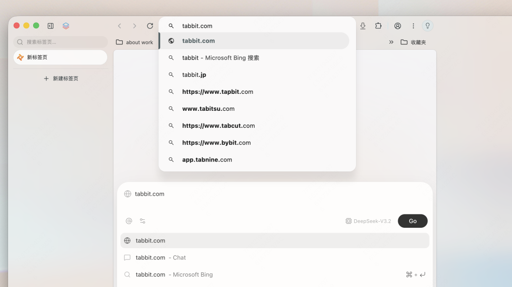Click the magnifier icon in the address bar
Image resolution: width=512 pixels, height=287 pixels.
point(171,26)
